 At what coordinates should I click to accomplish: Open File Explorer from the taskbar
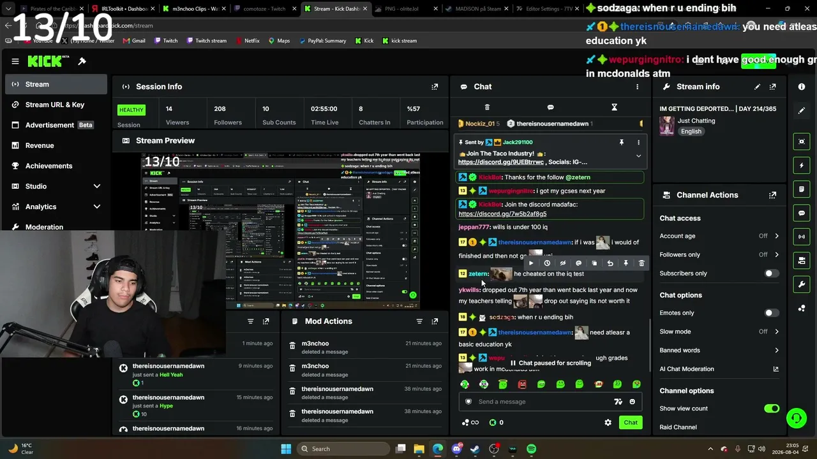click(419, 449)
